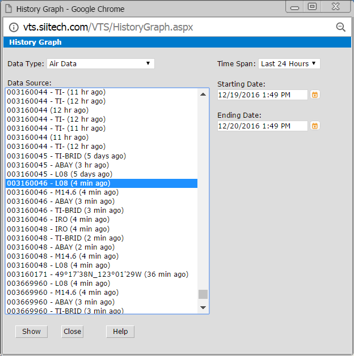Close the History Graph Chrome window

(x=336, y=7)
